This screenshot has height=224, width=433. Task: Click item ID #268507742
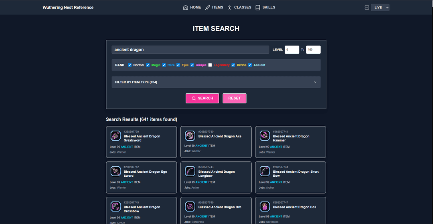(x=132, y=167)
